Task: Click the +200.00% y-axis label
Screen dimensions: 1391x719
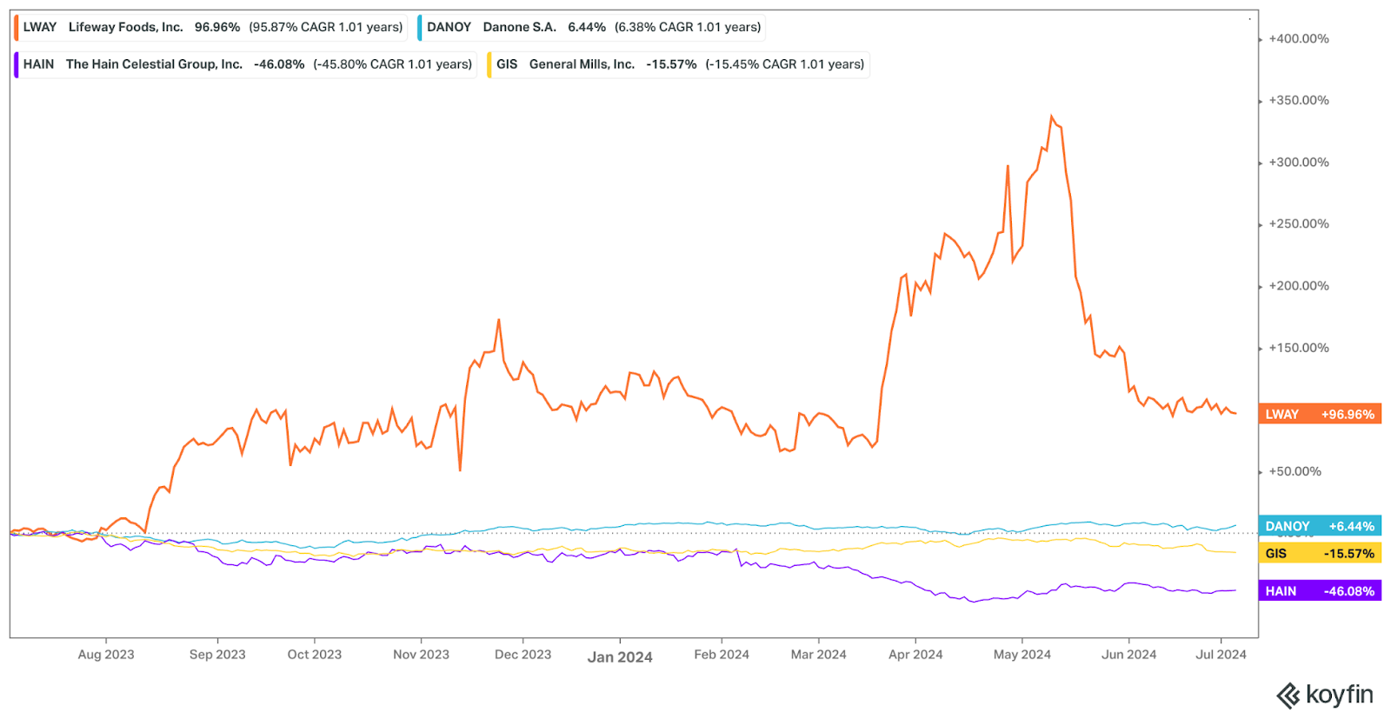Action: point(1299,286)
